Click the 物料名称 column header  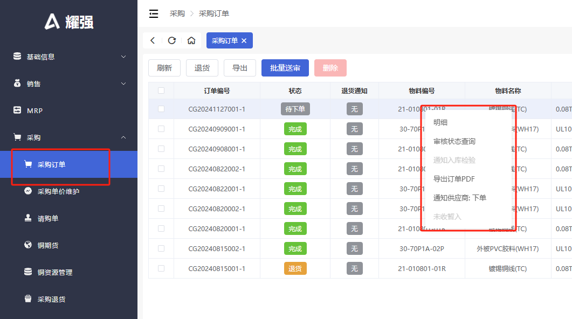tap(508, 91)
